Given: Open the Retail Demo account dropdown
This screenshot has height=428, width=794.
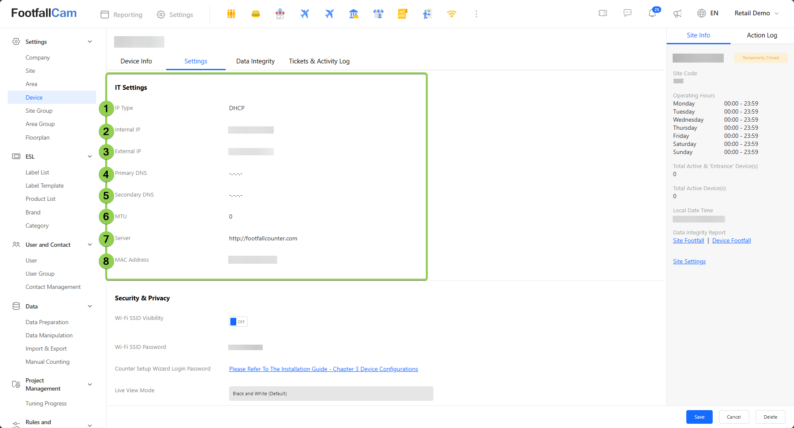Looking at the screenshot, I should (x=757, y=13).
